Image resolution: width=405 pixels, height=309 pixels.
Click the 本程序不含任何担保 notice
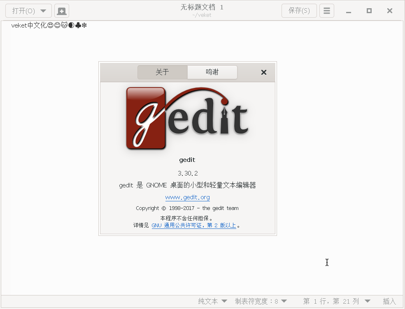tap(186, 218)
